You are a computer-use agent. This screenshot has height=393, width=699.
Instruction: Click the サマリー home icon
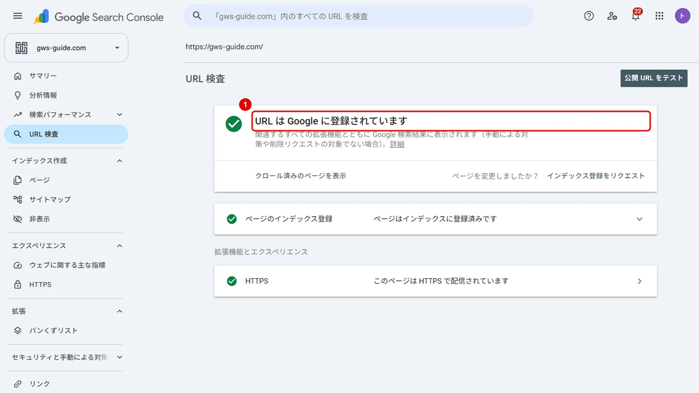click(x=17, y=76)
